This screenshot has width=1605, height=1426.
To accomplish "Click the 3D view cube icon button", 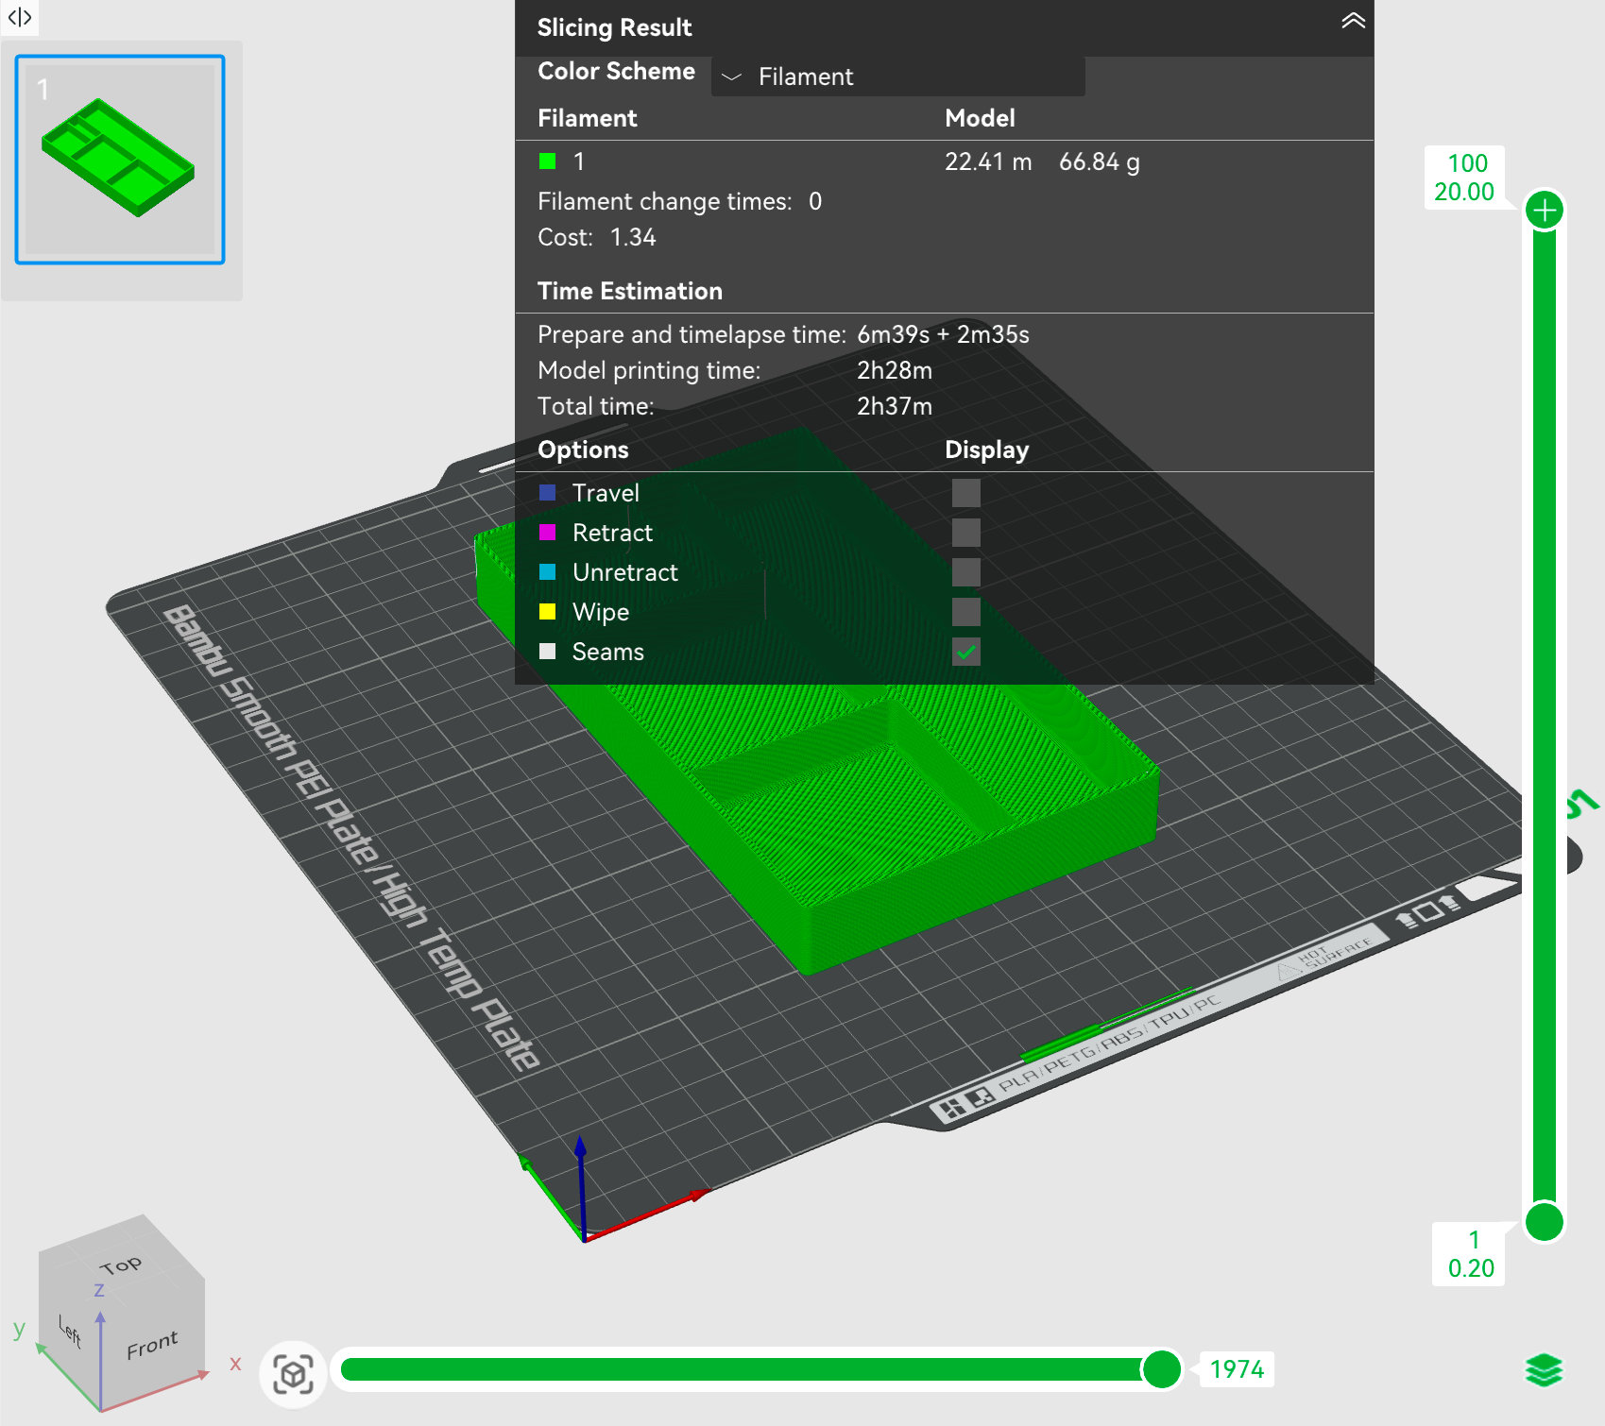I will pyautogui.click(x=293, y=1374).
